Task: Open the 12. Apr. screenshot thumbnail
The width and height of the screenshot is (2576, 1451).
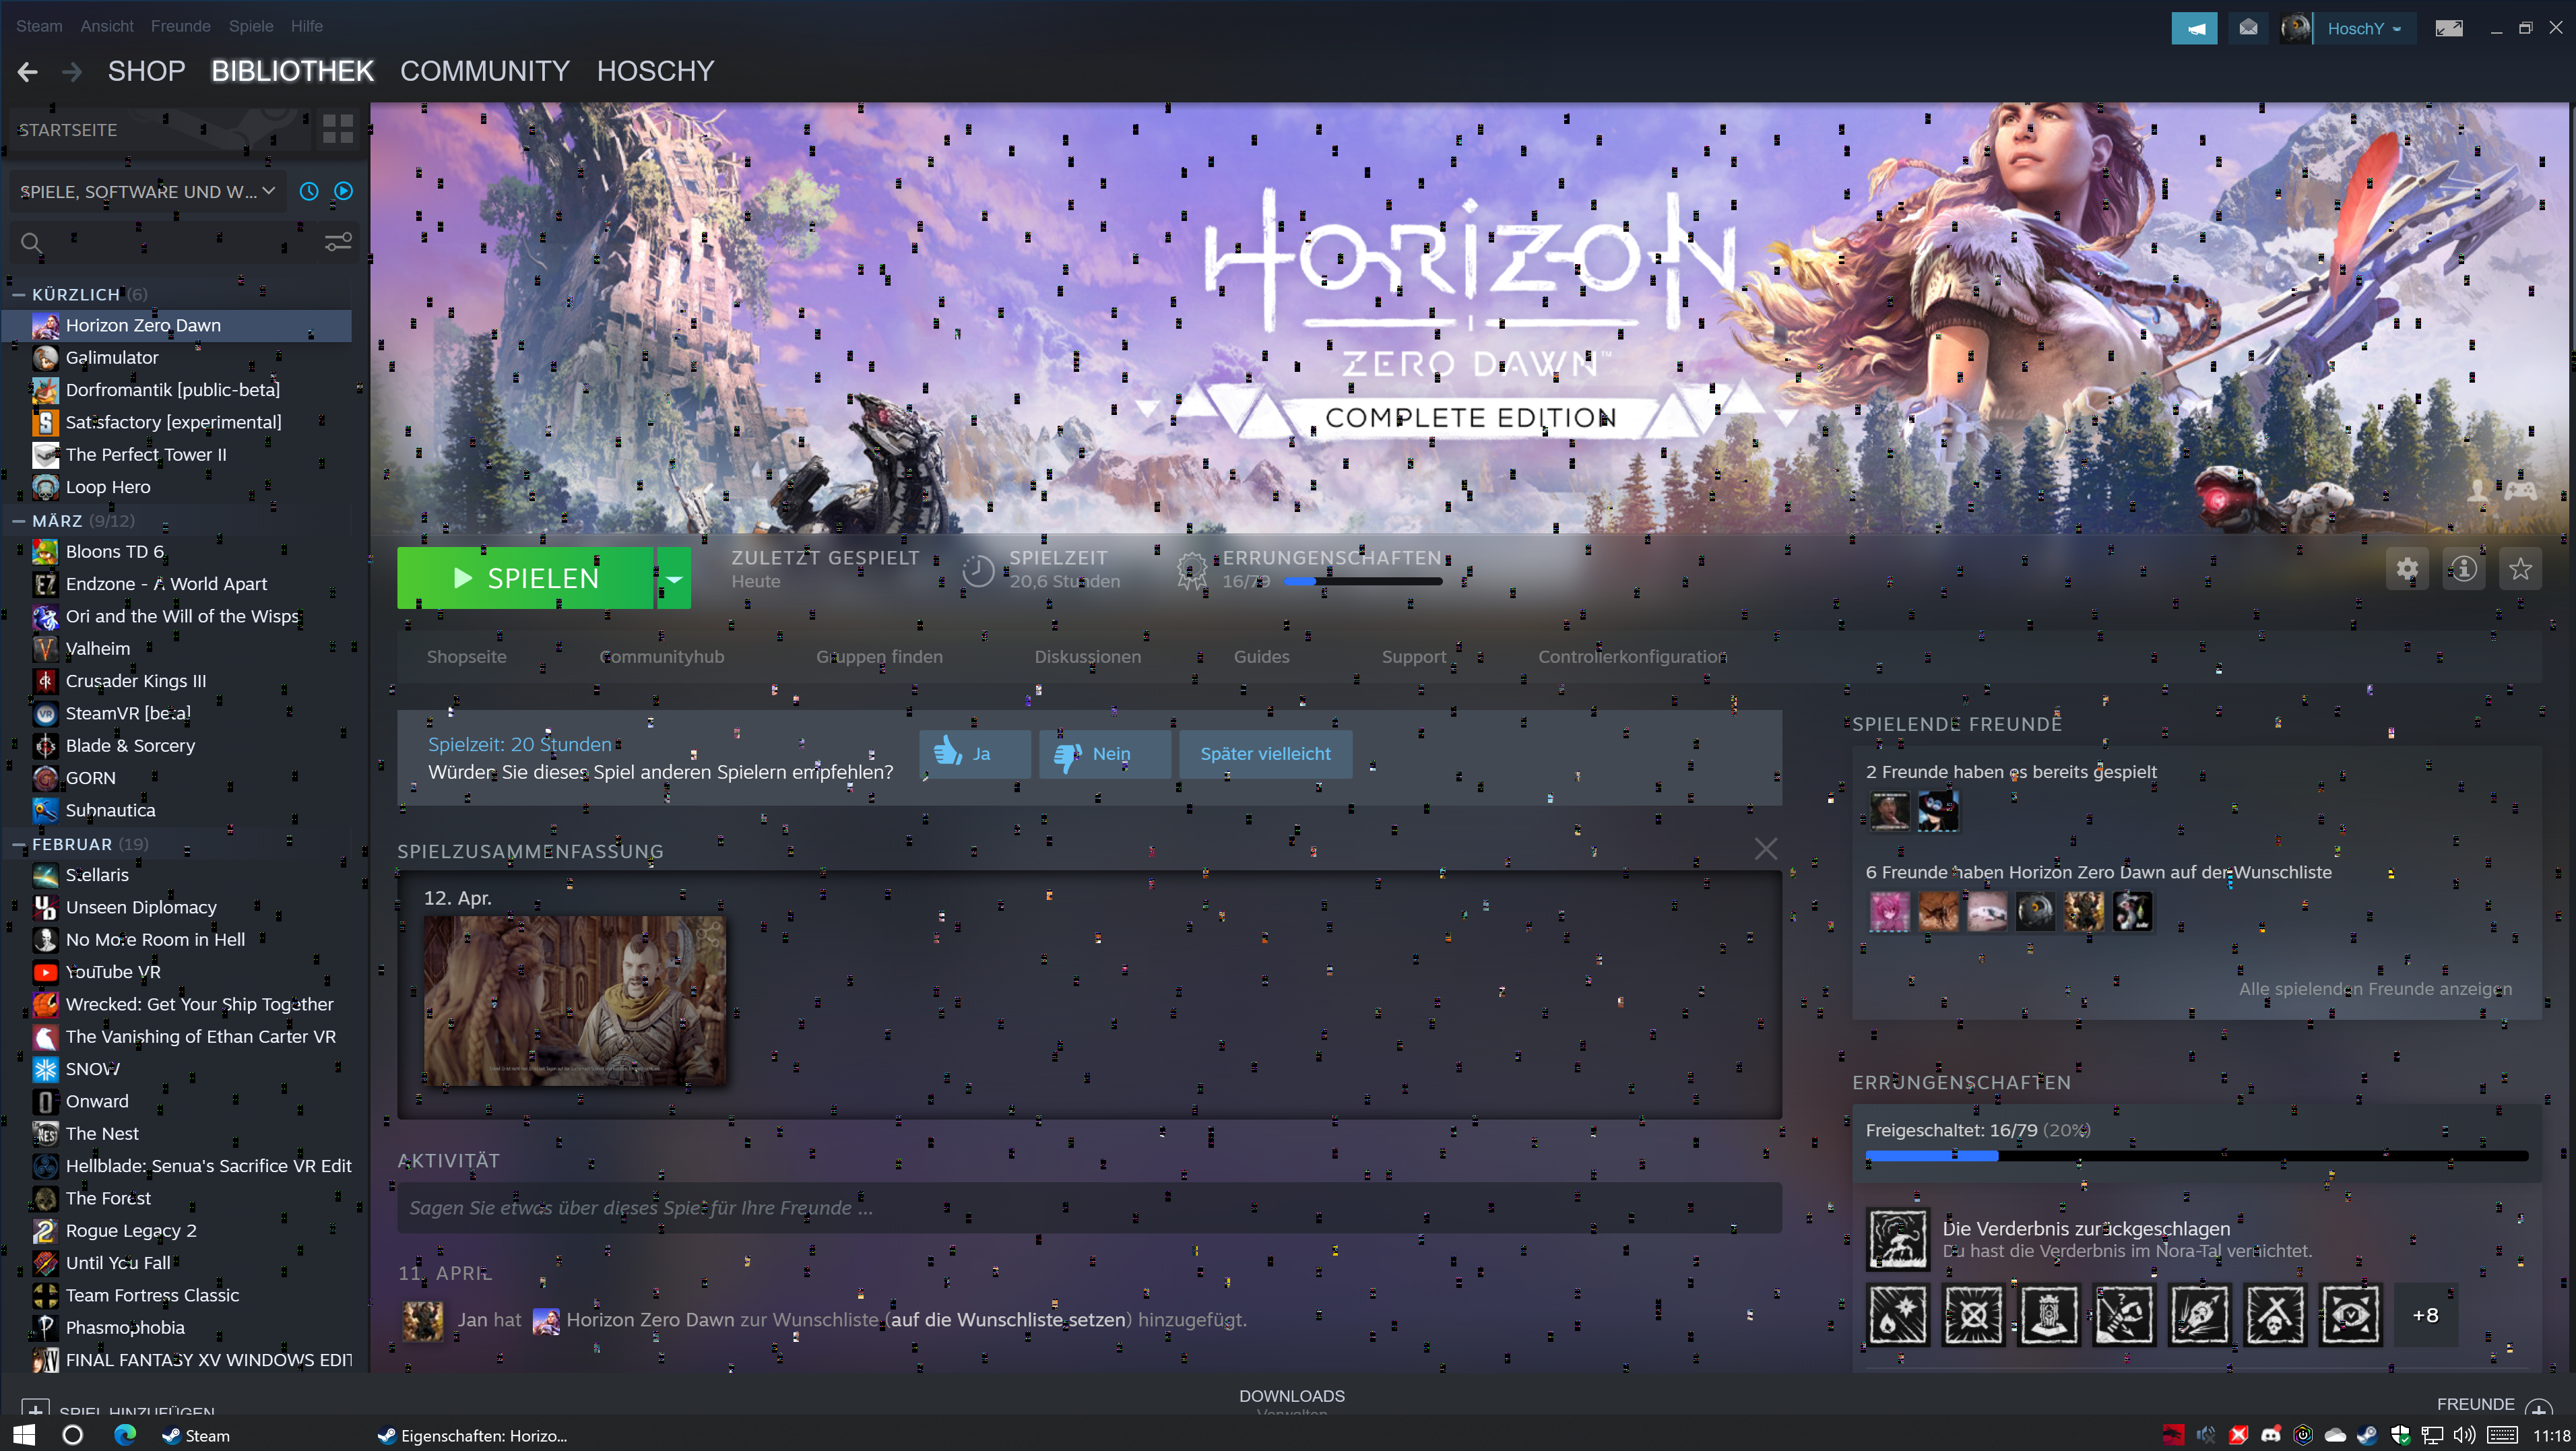Action: 575,1001
